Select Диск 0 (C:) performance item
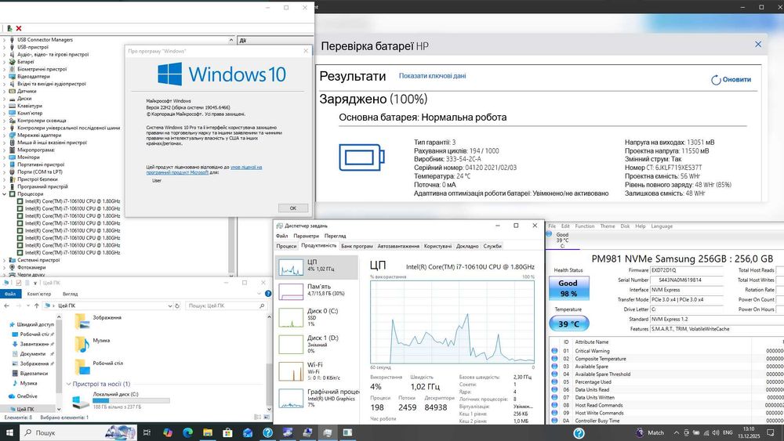Screen dimensions: 784x441 pos(317,317)
